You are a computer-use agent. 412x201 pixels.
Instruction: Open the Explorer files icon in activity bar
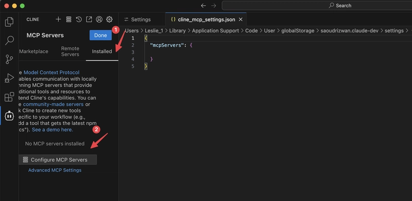point(9,22)
